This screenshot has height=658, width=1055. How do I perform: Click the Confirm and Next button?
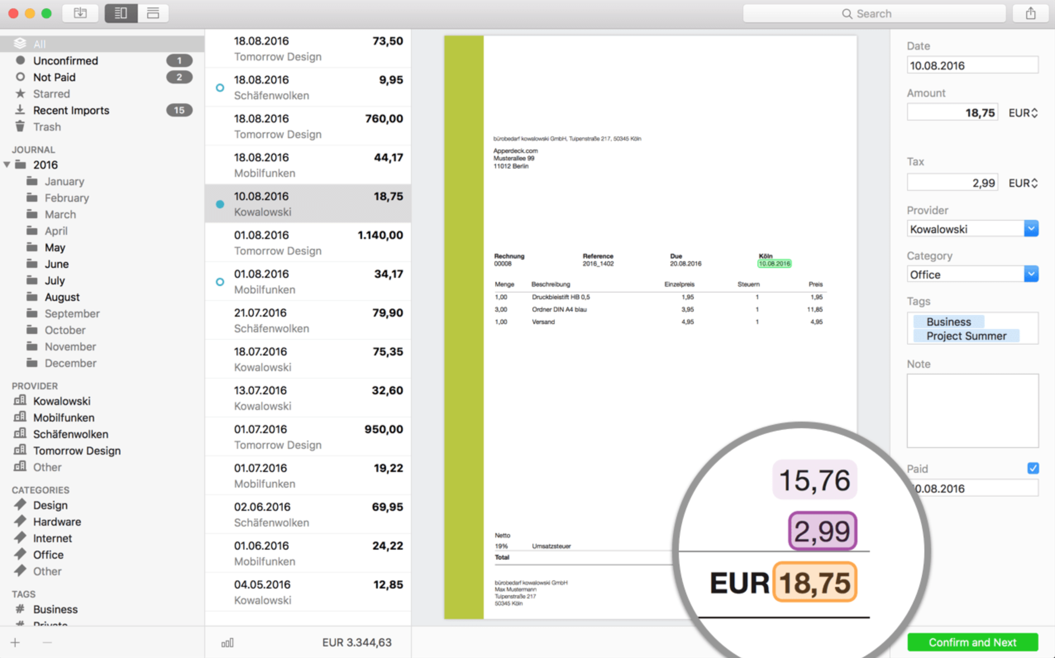click(972, 642)
